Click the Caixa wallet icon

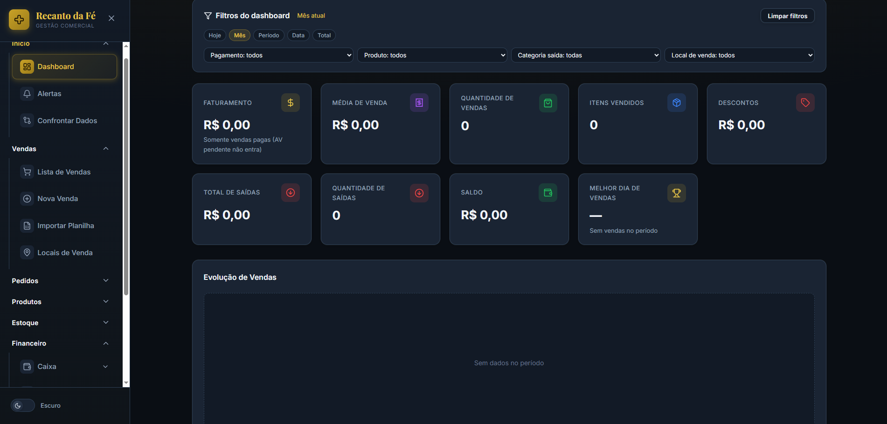click(27, 367)
